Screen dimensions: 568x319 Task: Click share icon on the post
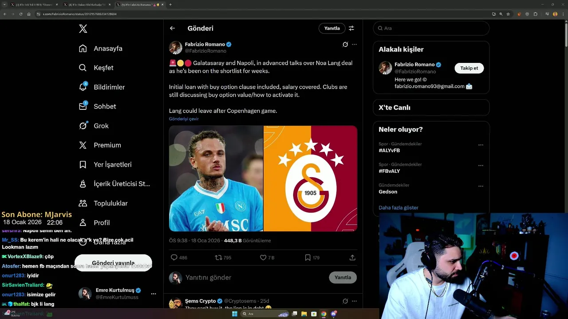point(352,257)
